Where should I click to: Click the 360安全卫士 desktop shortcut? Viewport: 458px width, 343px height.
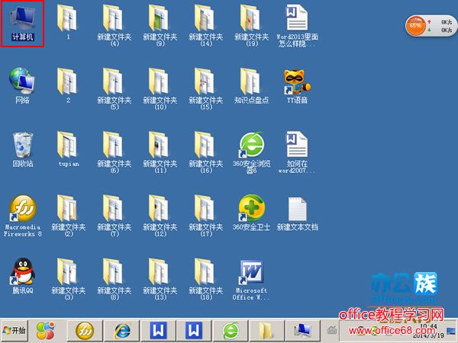pyautogui.click(x=251, y=207)
